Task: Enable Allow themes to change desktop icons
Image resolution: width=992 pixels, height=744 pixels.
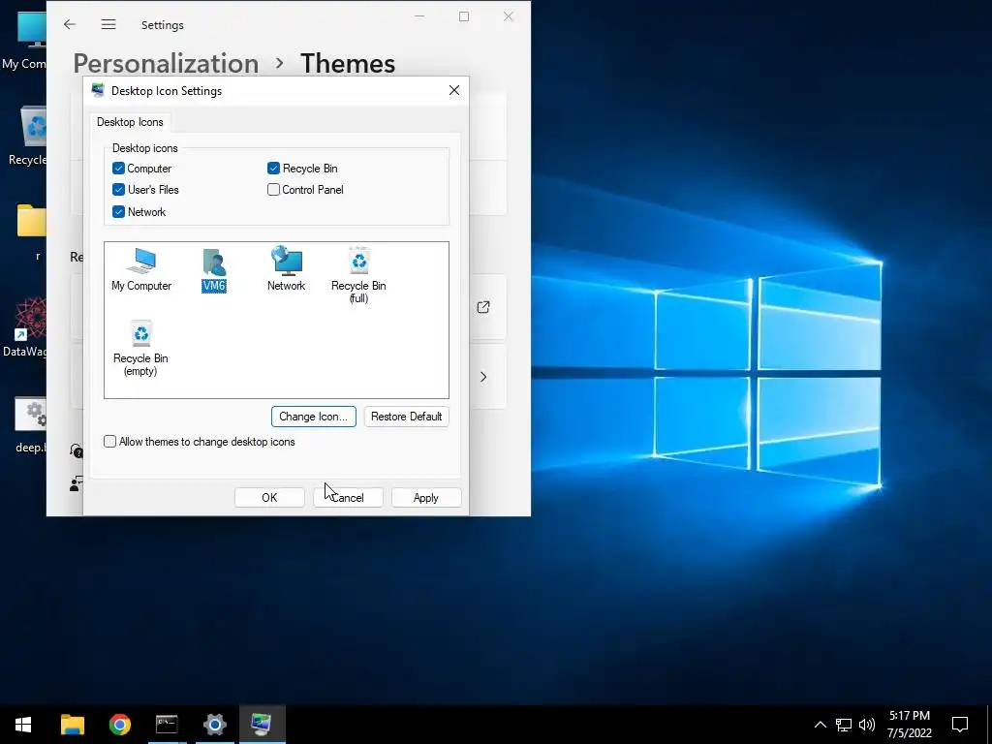Action: coord(110,442)
